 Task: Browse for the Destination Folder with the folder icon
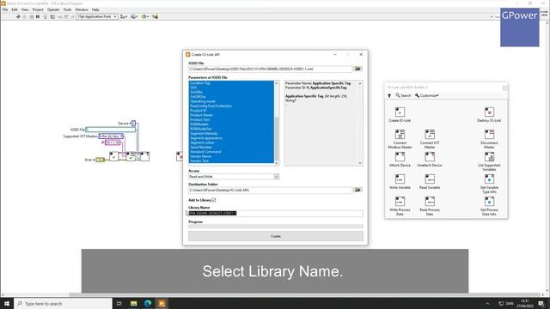pyautogui.click(x=357, y=190)
